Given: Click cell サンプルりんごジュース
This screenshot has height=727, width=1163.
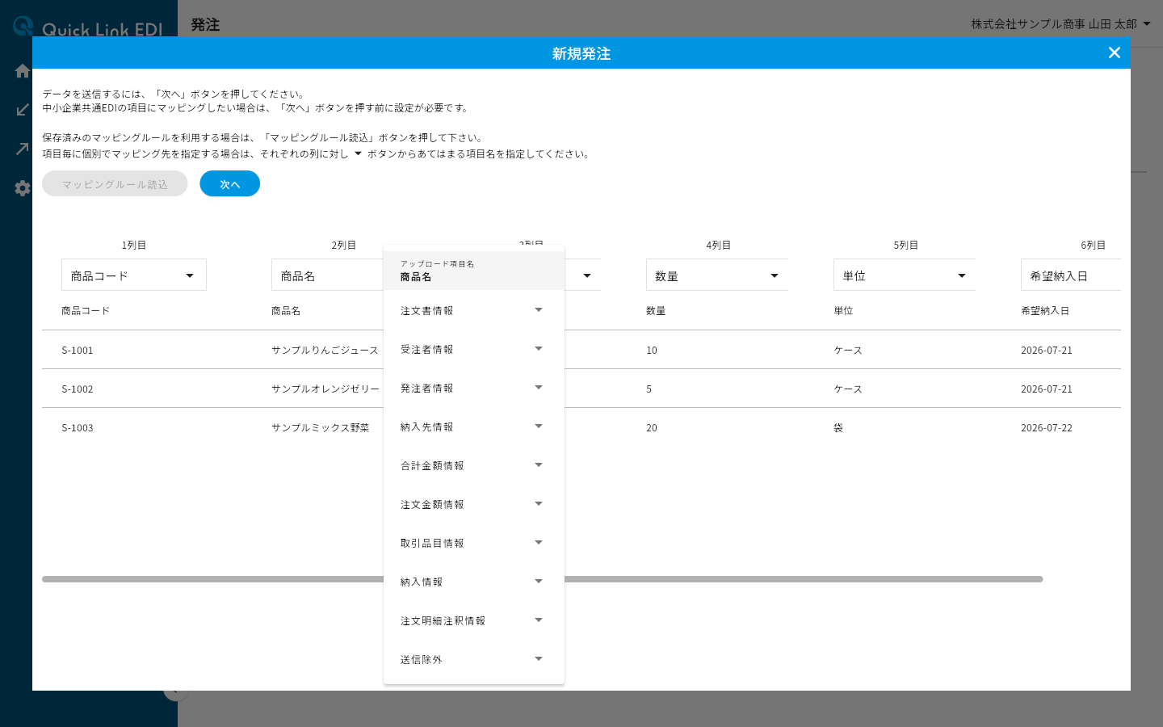Looking at the screenshot, I should [325, 351].
